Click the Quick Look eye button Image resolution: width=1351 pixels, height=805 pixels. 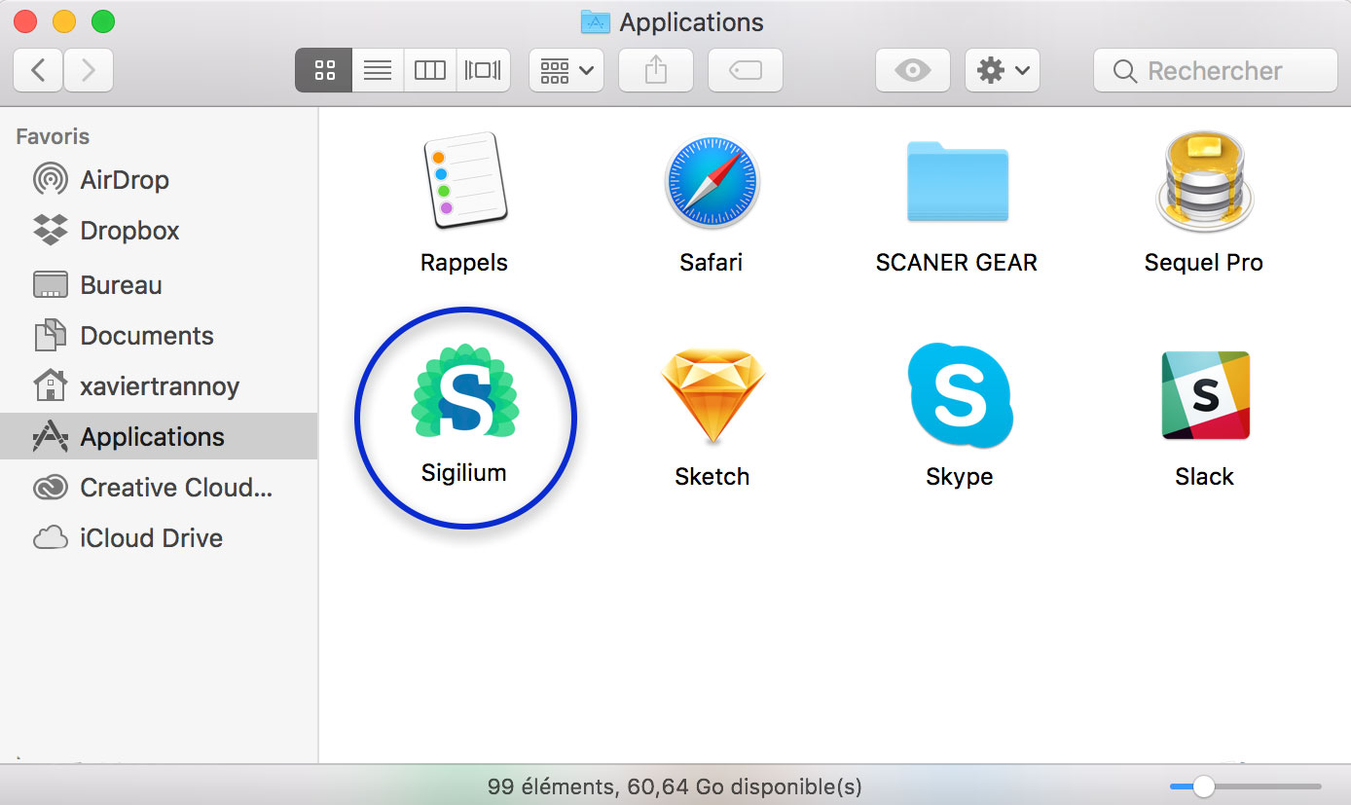point(913,70)
